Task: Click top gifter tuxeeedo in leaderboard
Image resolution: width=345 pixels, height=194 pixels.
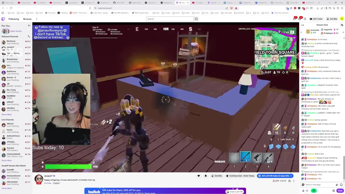Action: coord(313,31)
